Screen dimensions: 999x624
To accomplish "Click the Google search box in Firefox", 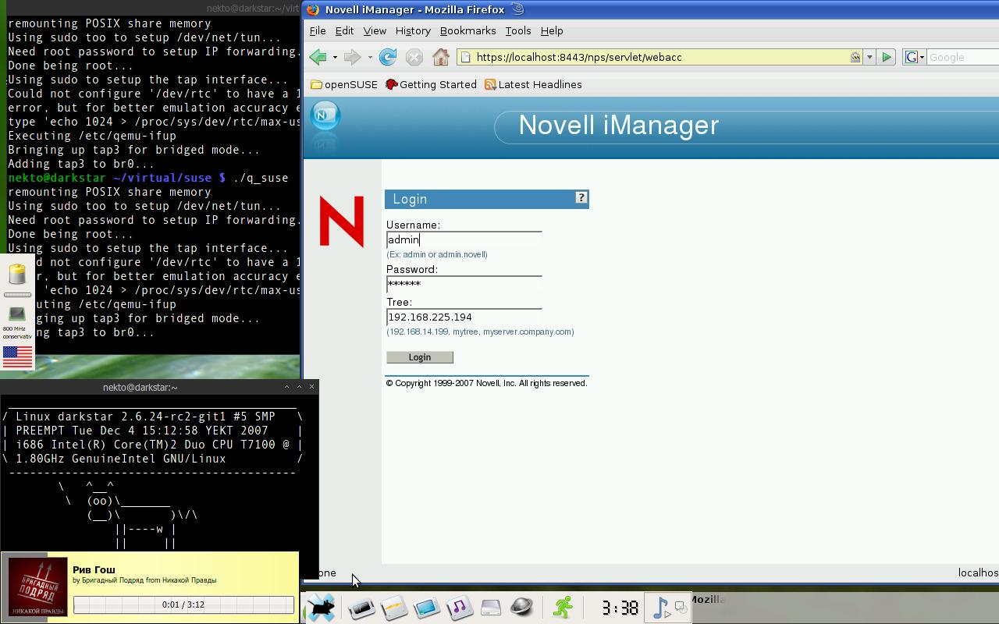I will 963,57.
